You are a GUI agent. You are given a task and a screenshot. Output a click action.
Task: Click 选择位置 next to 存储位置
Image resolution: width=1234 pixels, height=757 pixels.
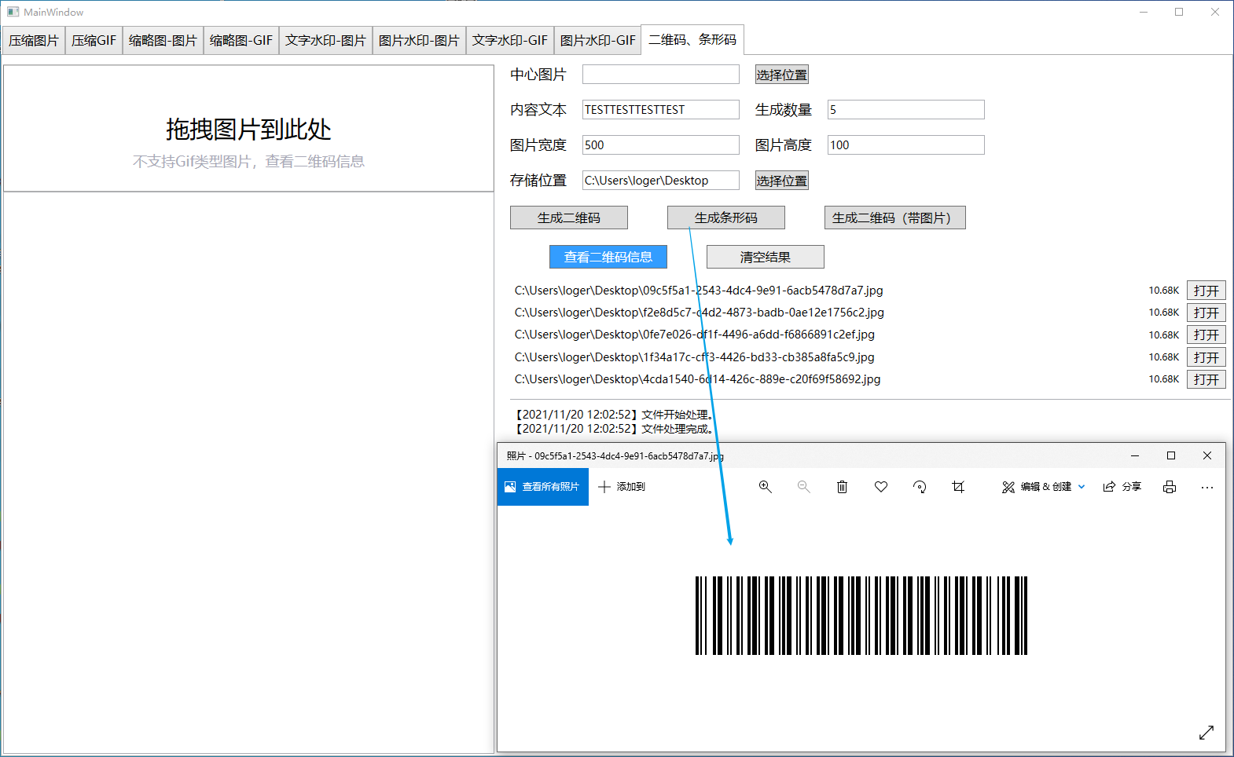(782, 181)
